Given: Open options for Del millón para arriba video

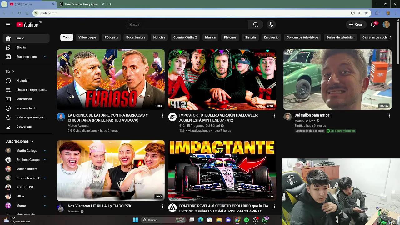Looking at the screenshot, I should (x=389, y=116).
